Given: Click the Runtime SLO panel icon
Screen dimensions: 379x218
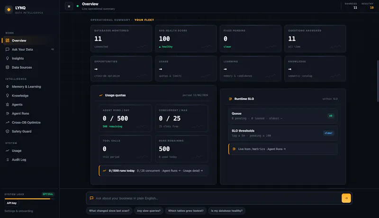Looking at the screenshot, I should point(230,99).
